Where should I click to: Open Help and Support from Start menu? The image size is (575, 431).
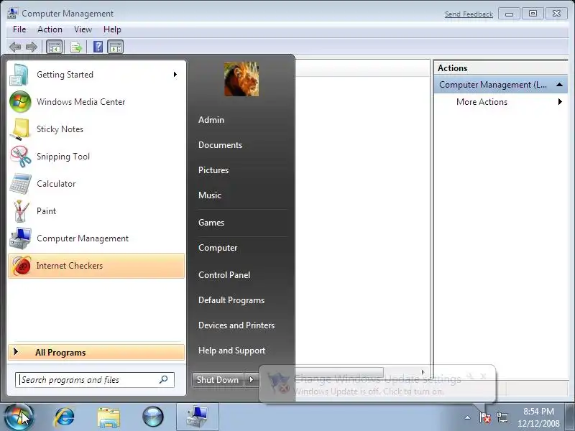tap(231, 351)
